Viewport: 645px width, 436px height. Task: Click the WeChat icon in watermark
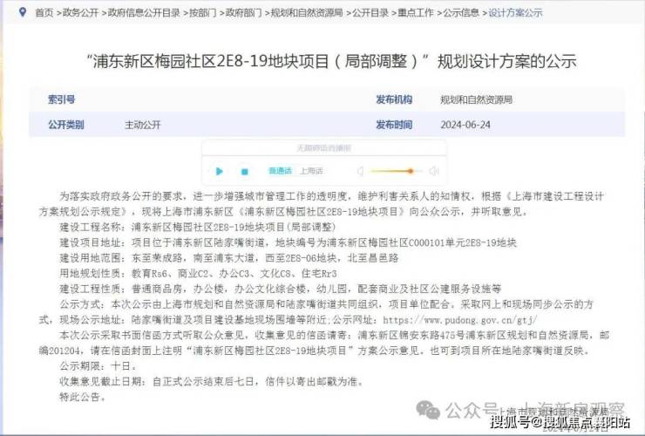click(x=428, y=410)
